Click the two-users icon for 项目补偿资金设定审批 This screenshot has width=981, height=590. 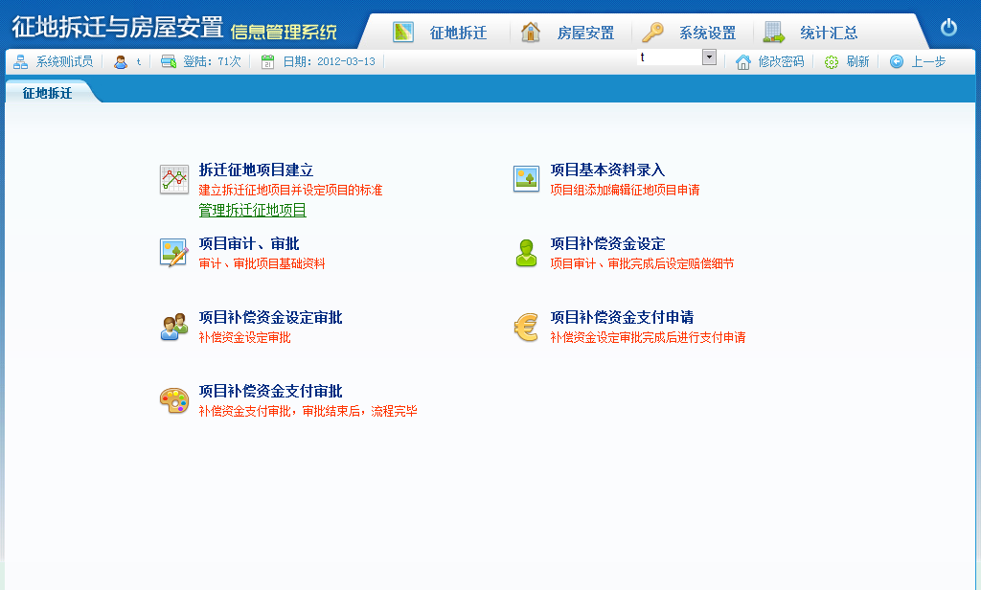[174, 327]
